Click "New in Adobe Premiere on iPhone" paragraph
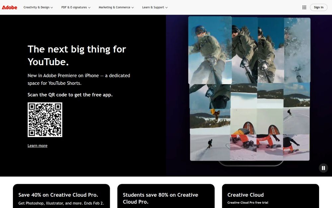 coord(79,79)
